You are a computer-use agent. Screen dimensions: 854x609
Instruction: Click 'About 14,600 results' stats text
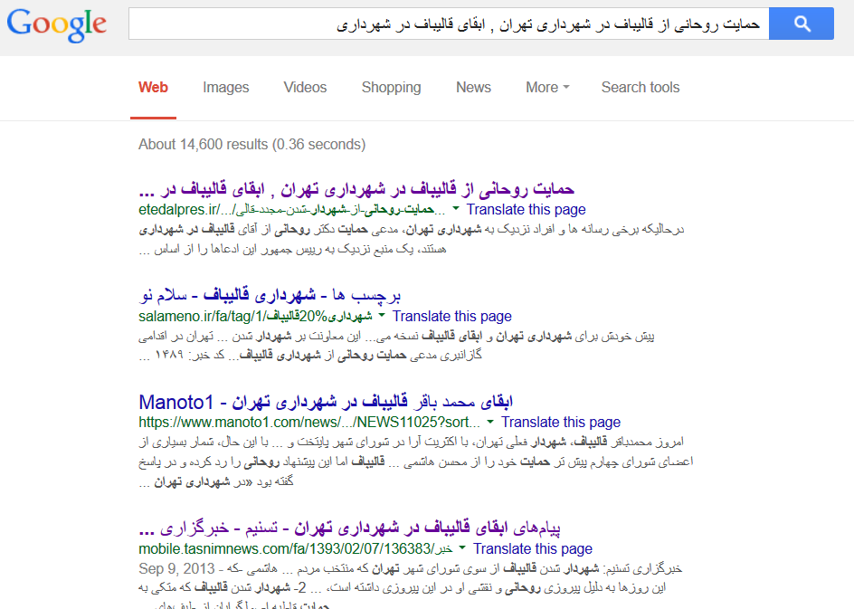(251, 145)
